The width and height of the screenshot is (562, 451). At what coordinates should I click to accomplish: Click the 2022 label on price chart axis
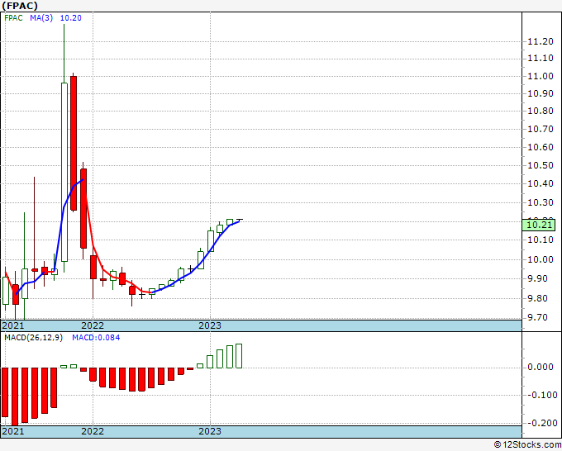point(93,325)
